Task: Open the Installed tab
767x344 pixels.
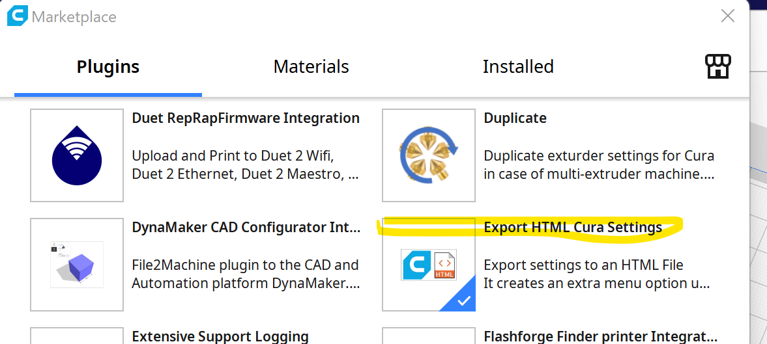Action: pyautogui.click(x=518, y=66)
